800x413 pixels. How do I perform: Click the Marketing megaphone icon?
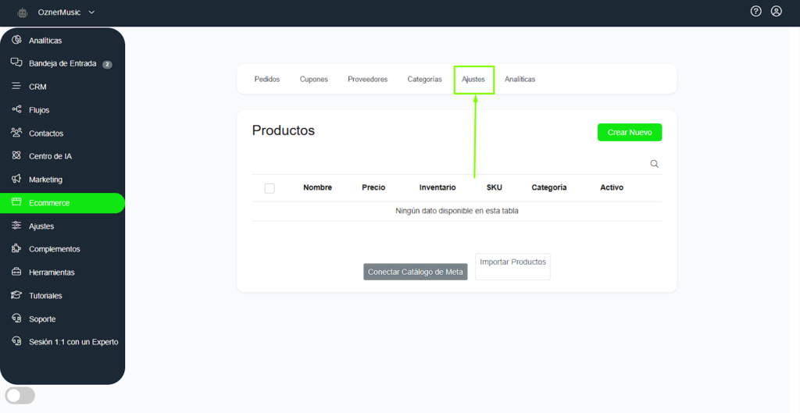click(16, 180)
